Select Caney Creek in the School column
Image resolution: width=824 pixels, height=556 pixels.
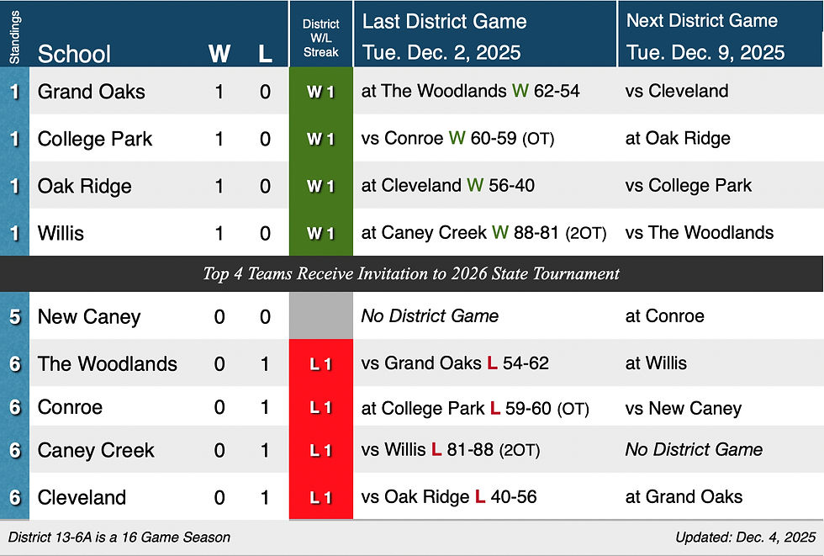(96, 450)
